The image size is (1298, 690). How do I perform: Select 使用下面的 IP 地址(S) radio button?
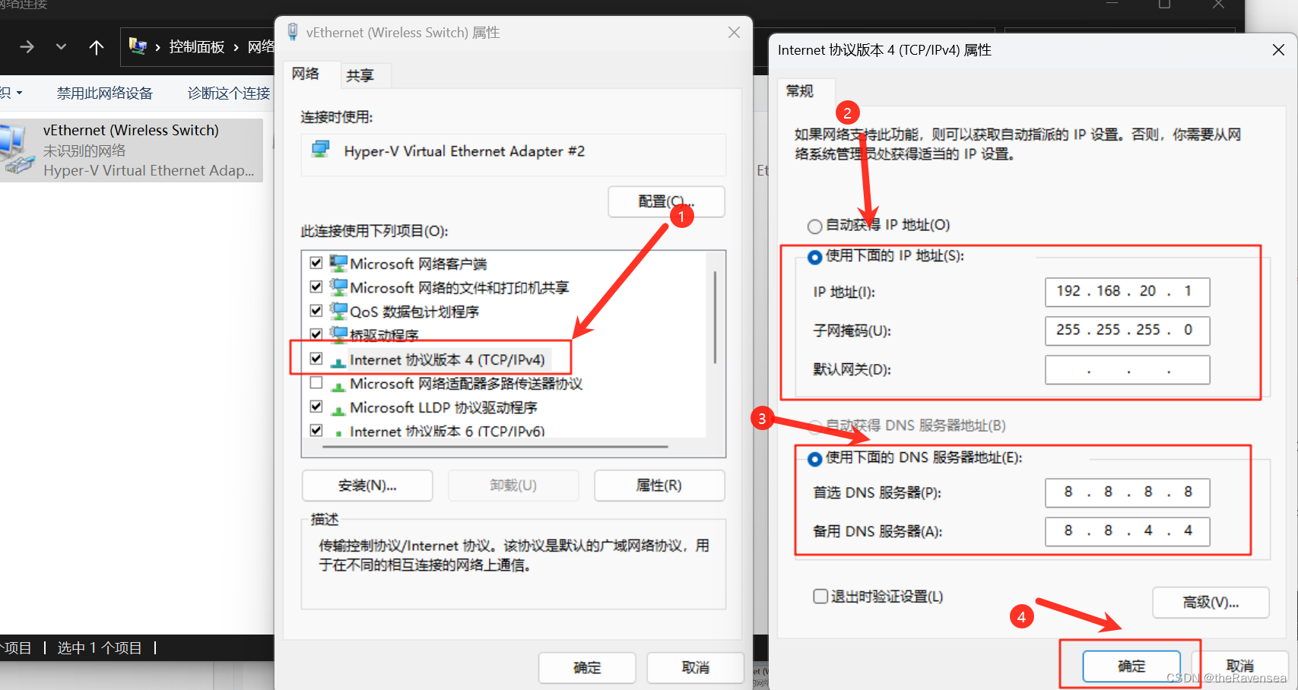point(814,257)
